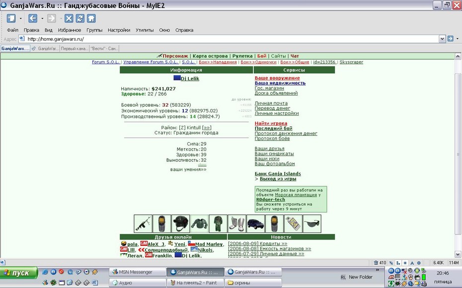This screenshot has width=462, height=288.
Task: Open the Утилиты menu
Action: point(145,30)
